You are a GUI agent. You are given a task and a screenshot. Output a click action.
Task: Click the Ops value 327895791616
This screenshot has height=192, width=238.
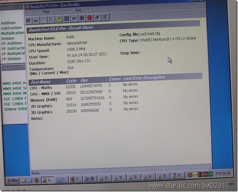pos(92,98)
